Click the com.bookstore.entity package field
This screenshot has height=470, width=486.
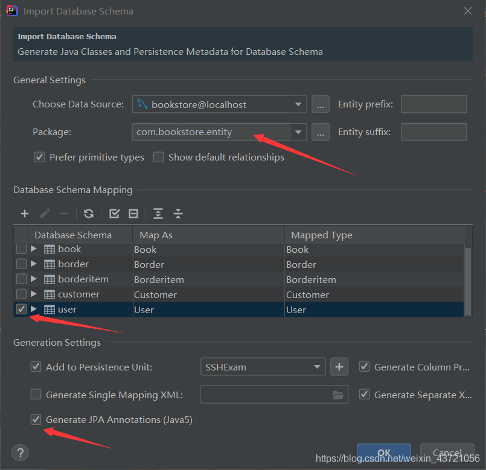[x=211, y=132]
